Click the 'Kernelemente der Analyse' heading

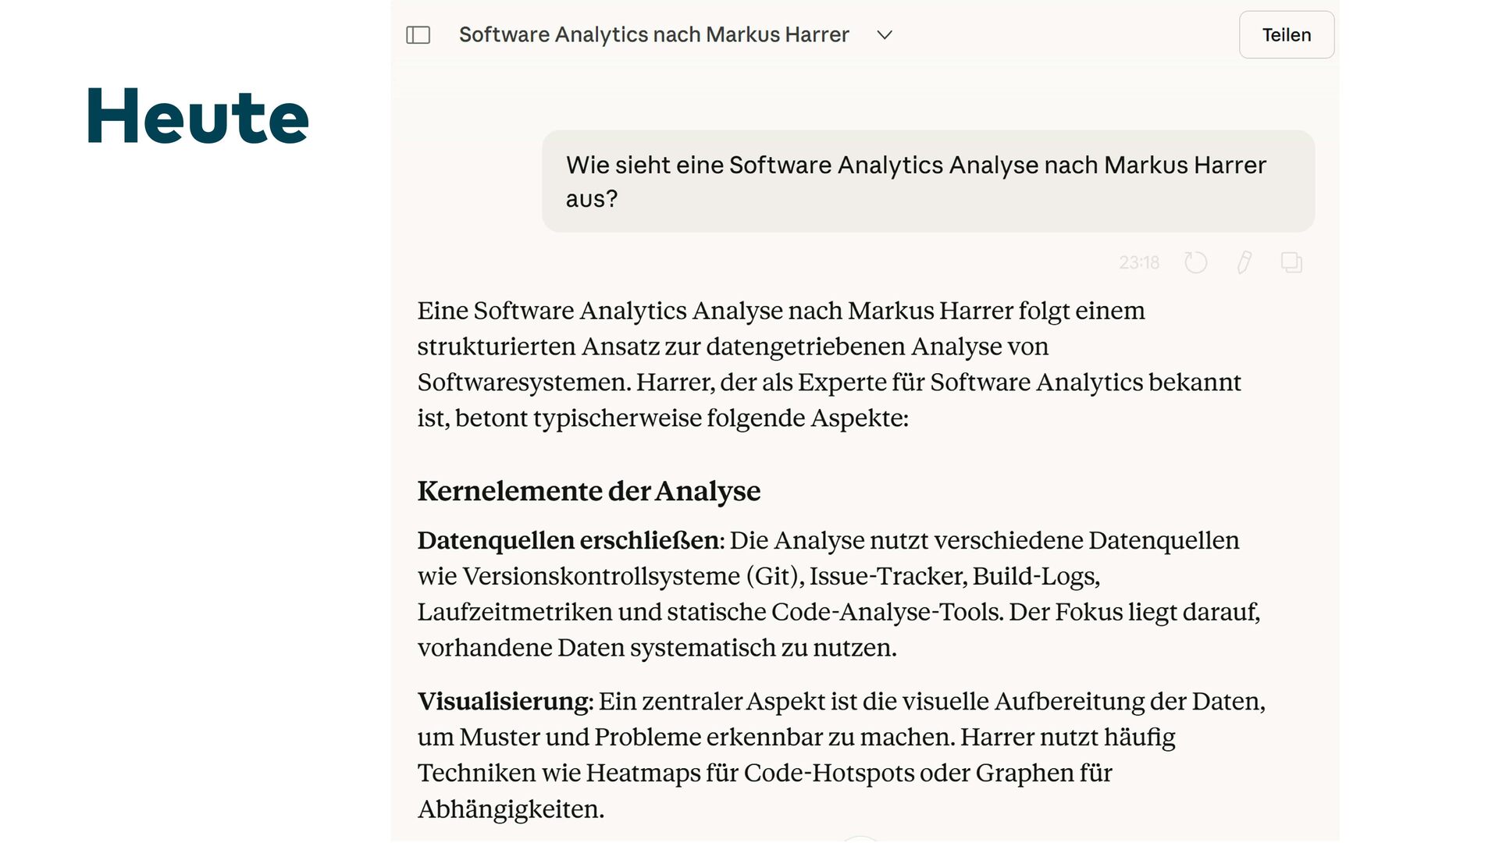click(x=589, y=491)
